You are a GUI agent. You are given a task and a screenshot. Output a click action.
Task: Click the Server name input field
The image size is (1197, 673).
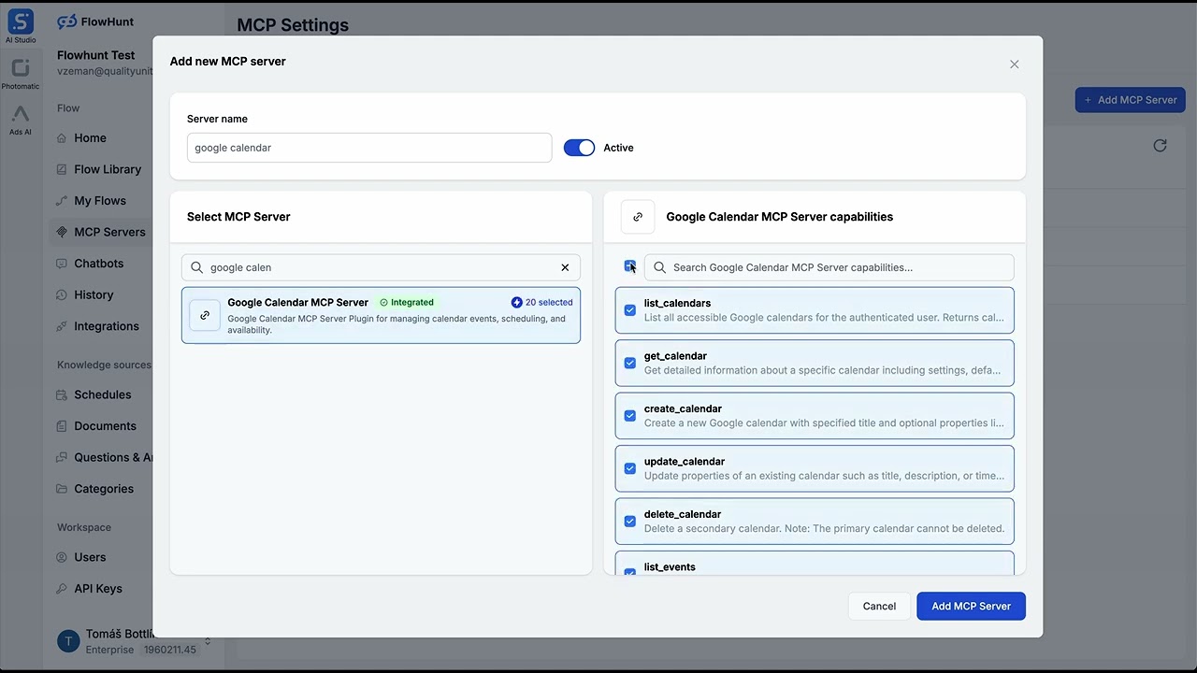pos(369,148)
